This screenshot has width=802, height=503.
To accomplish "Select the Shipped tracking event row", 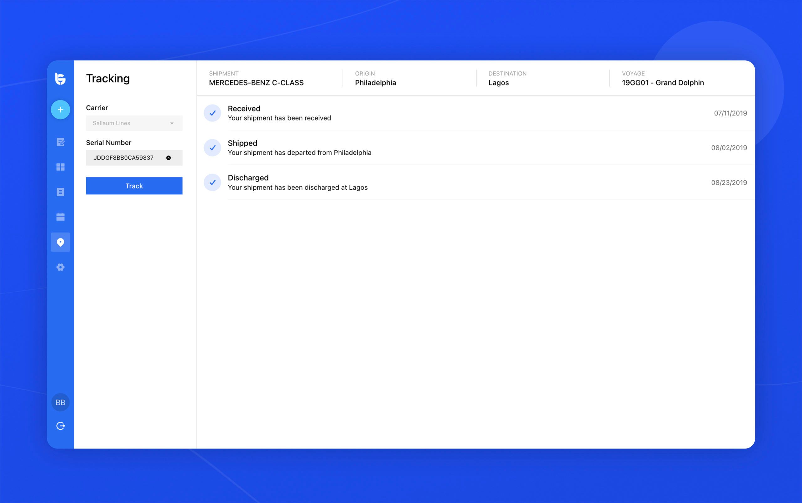I will click(x=466, y=148).
